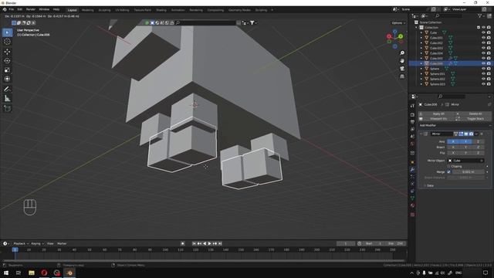Open the World properties tab
The width and height of the screenshot is (494, 278).
pyautogui.click(x=412, y=144)
